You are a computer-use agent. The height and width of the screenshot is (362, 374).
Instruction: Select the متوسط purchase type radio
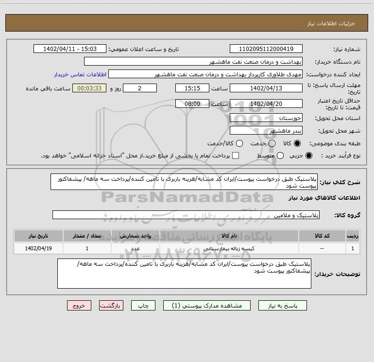point(280,155)
